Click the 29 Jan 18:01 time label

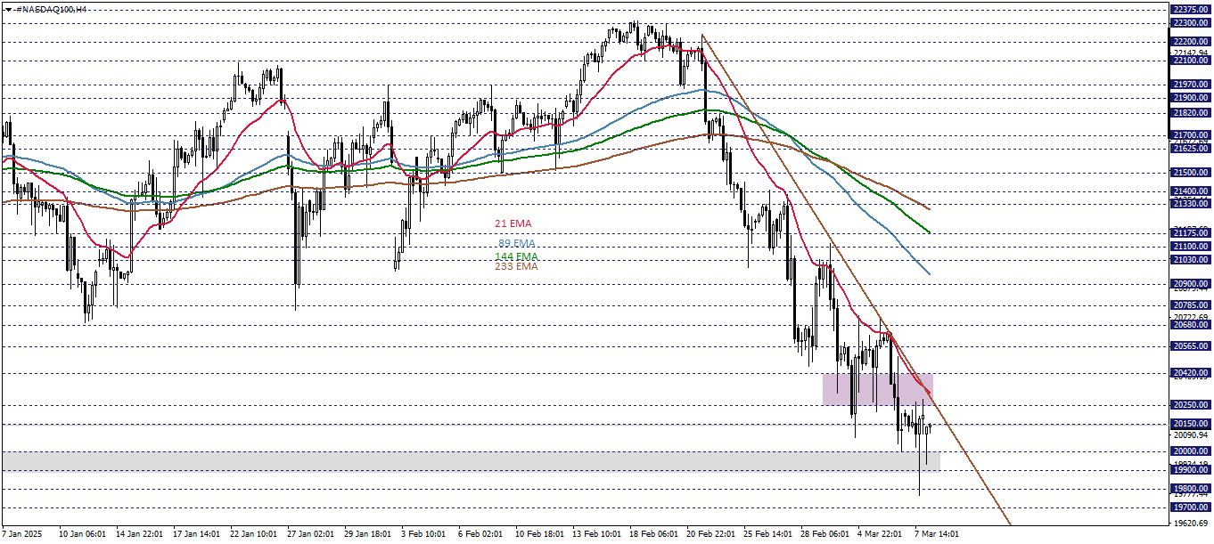368,534
